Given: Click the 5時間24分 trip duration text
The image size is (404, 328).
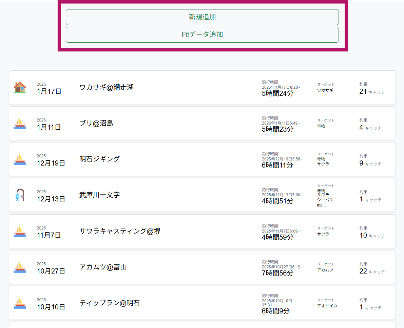Looking at the screenshot, I should pos(277,93).
